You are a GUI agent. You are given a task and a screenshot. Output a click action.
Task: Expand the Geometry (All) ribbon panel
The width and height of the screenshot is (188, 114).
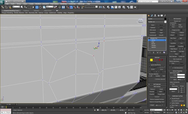click(x=33, y=13)
